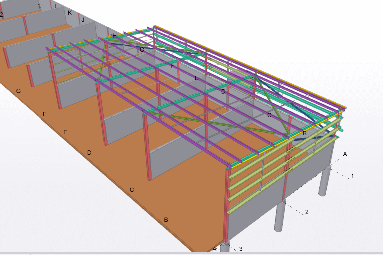Click grid number 1 next to label L
This screenshot has width=383, height=255.
pyautogui.click(x=39, y=6)
